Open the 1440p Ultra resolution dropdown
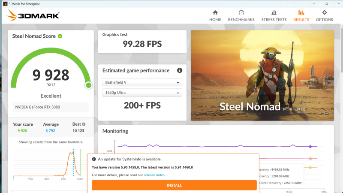343x193 pixels. pos(142,93)
